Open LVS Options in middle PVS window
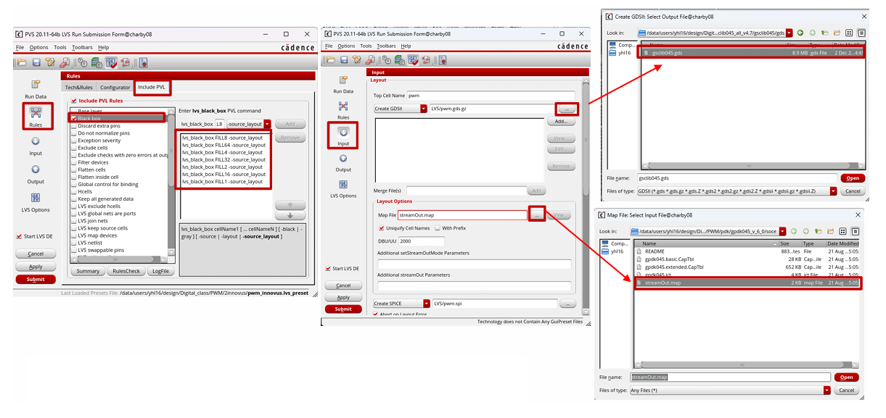The width and height of the screenshot is (886, 418). [343, 188]
